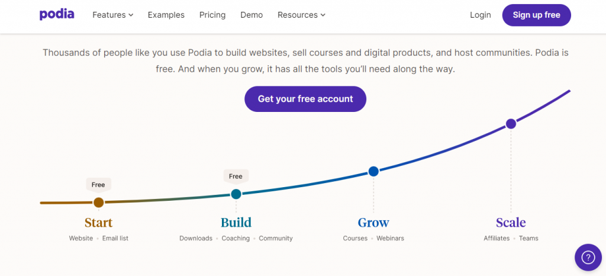This screenshot has height=276, width=606.
Task: Expand the Resources dropdown menu
Action: (x=301, y=15)
